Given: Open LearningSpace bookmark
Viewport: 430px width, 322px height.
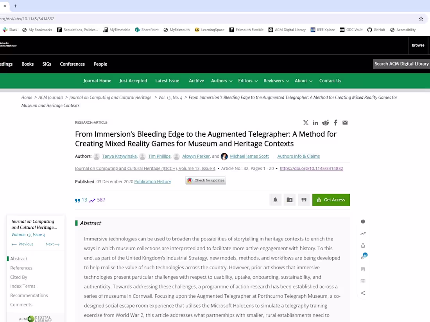Looking at the screenshot, I should tap(210, 30).
